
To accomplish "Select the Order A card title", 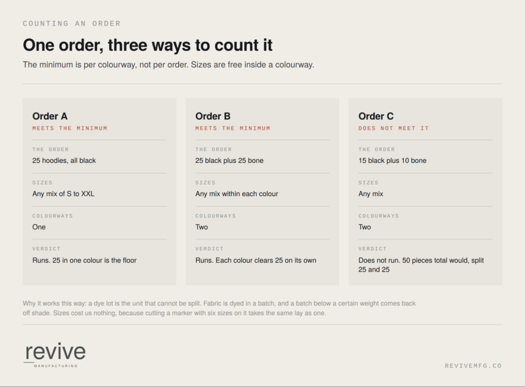I will coord(50,116).
